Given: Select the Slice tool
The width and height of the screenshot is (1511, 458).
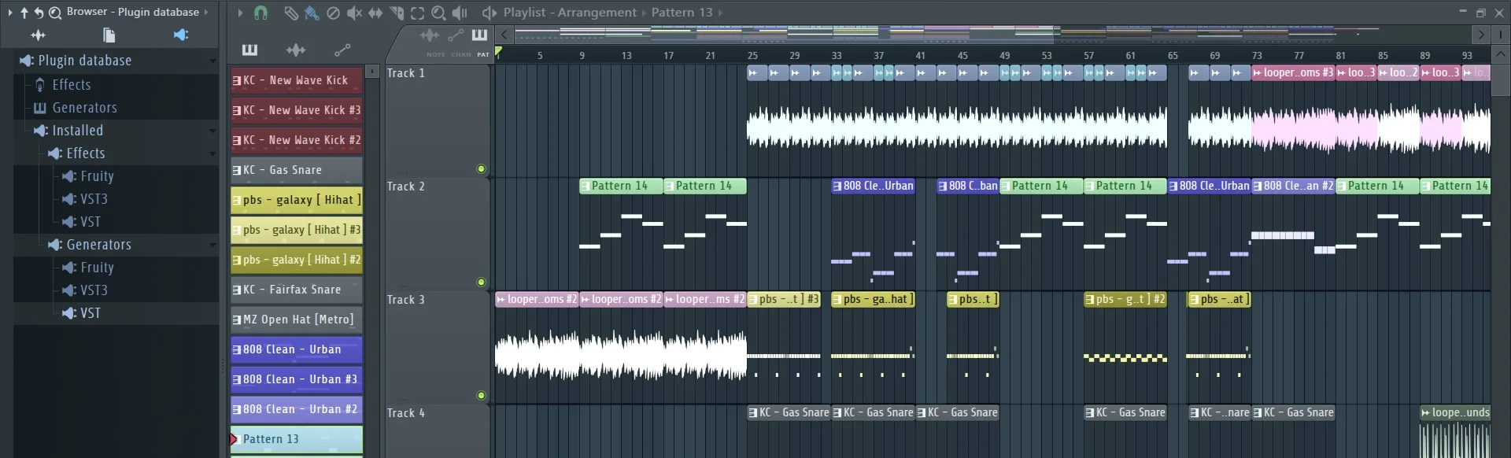Looking at the screenshot, I should [397, 13].
